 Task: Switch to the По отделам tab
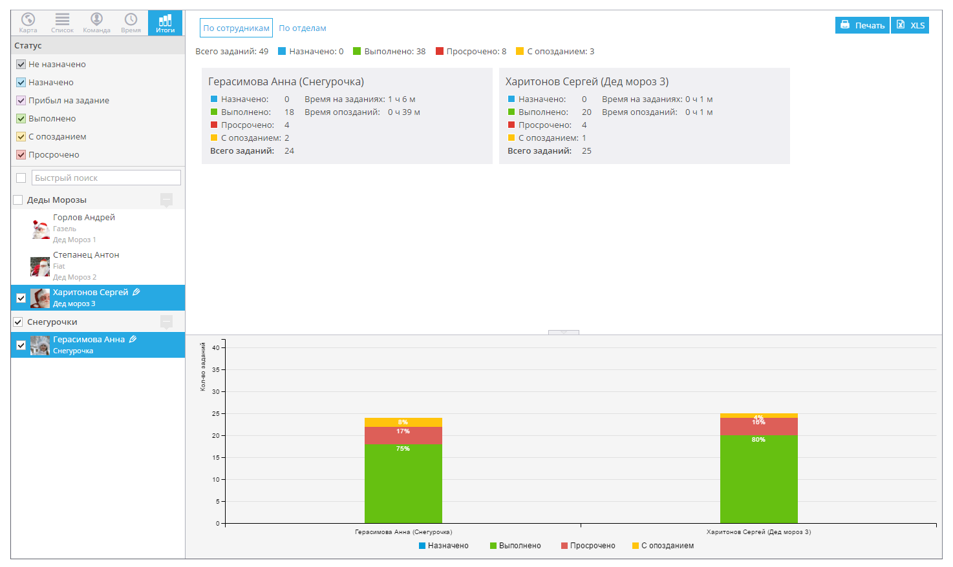point(303,28)
